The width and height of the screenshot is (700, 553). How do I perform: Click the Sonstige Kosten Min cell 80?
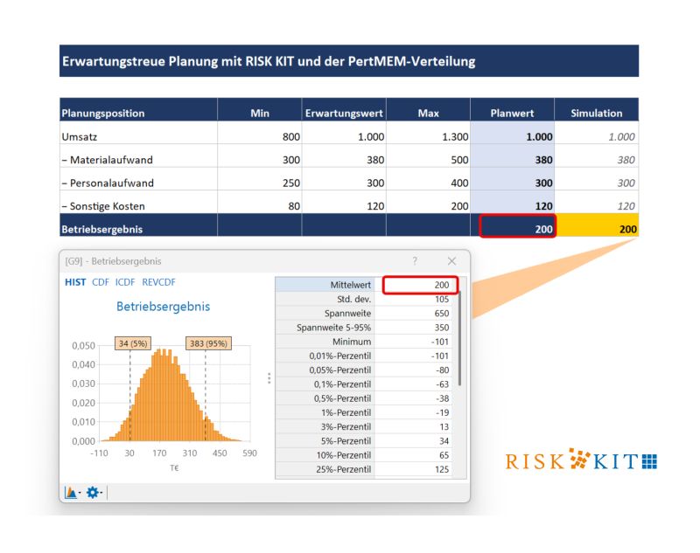(x=259, y=203)
